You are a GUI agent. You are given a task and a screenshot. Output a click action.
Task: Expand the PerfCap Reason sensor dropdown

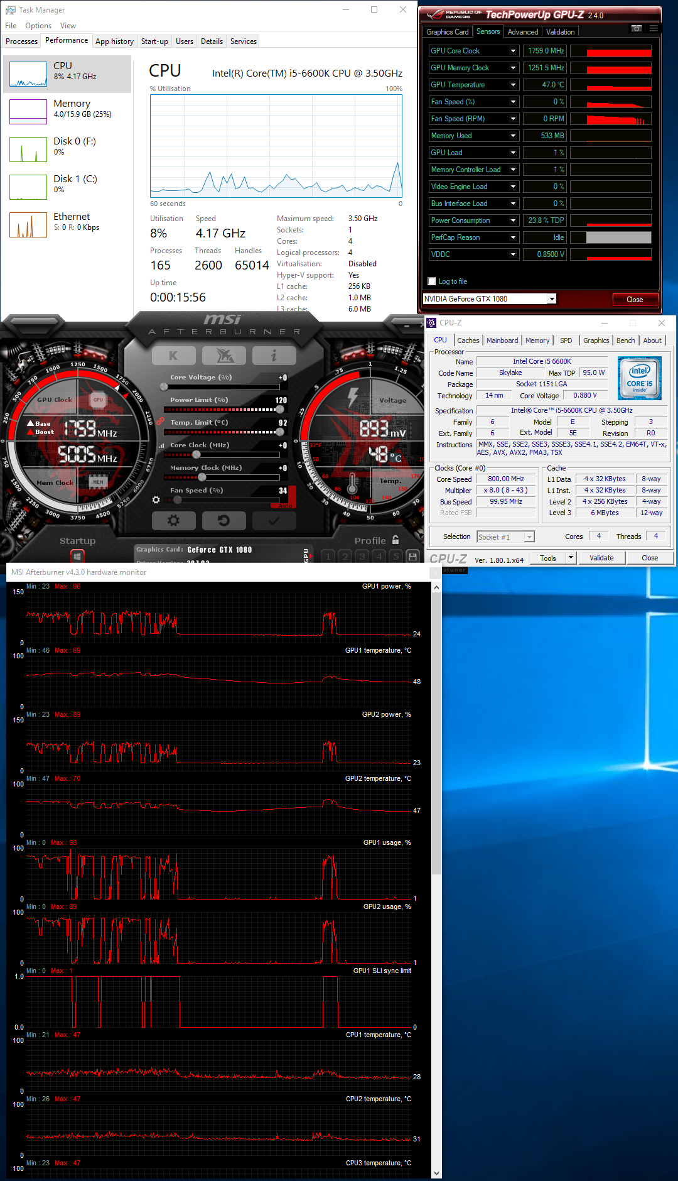(x=513, y=237)
